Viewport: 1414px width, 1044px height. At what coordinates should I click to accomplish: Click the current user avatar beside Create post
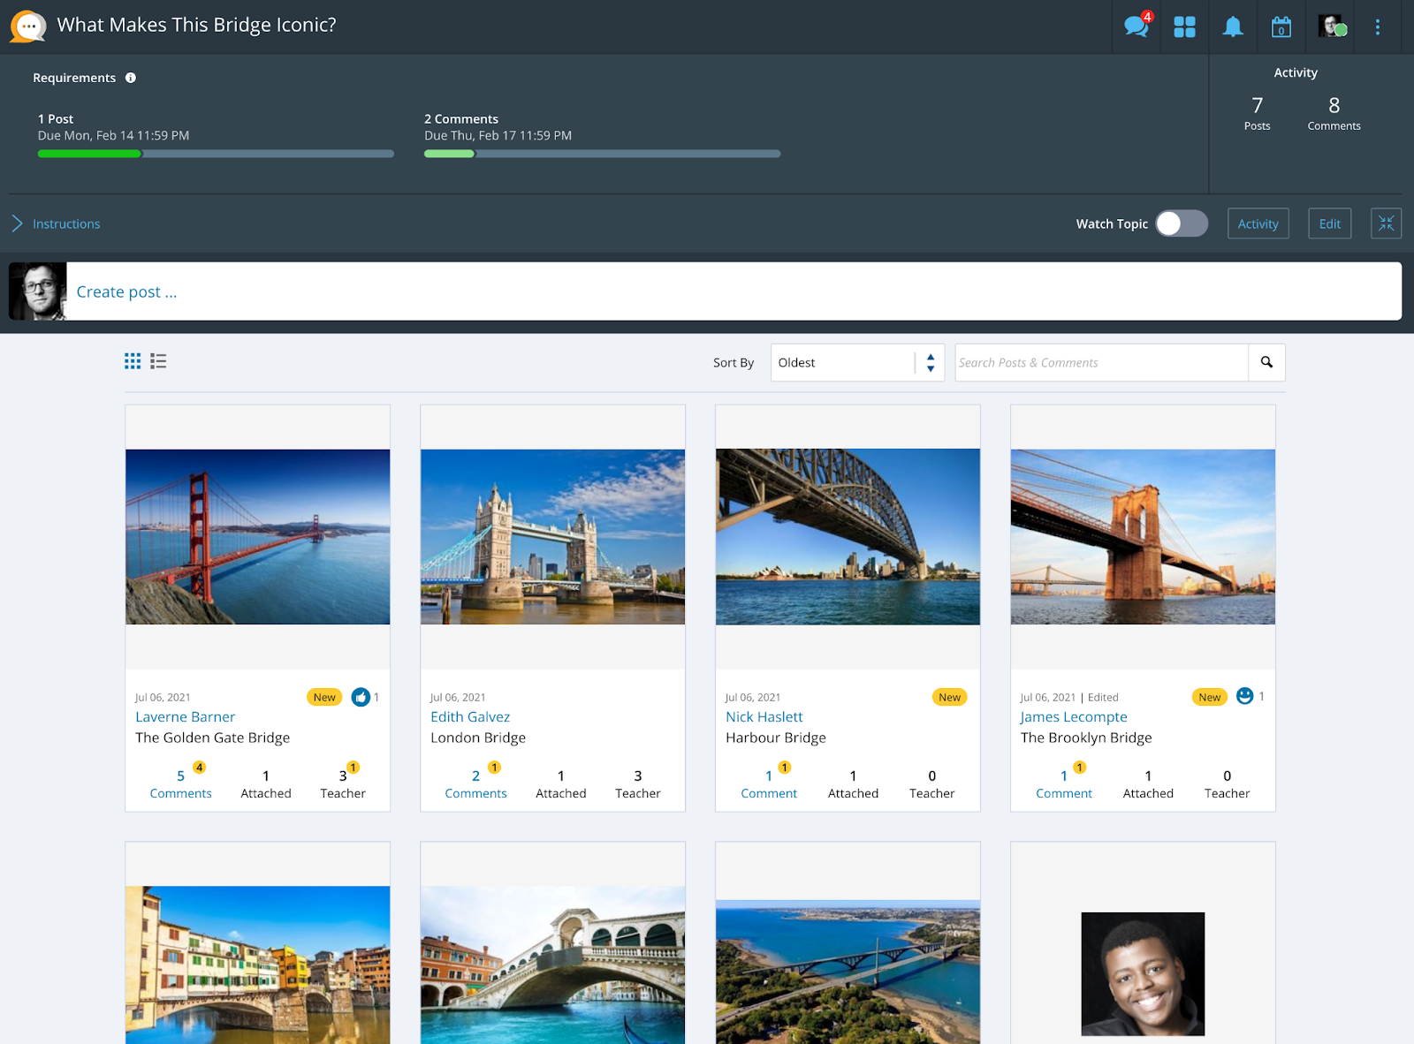point(38,291)
